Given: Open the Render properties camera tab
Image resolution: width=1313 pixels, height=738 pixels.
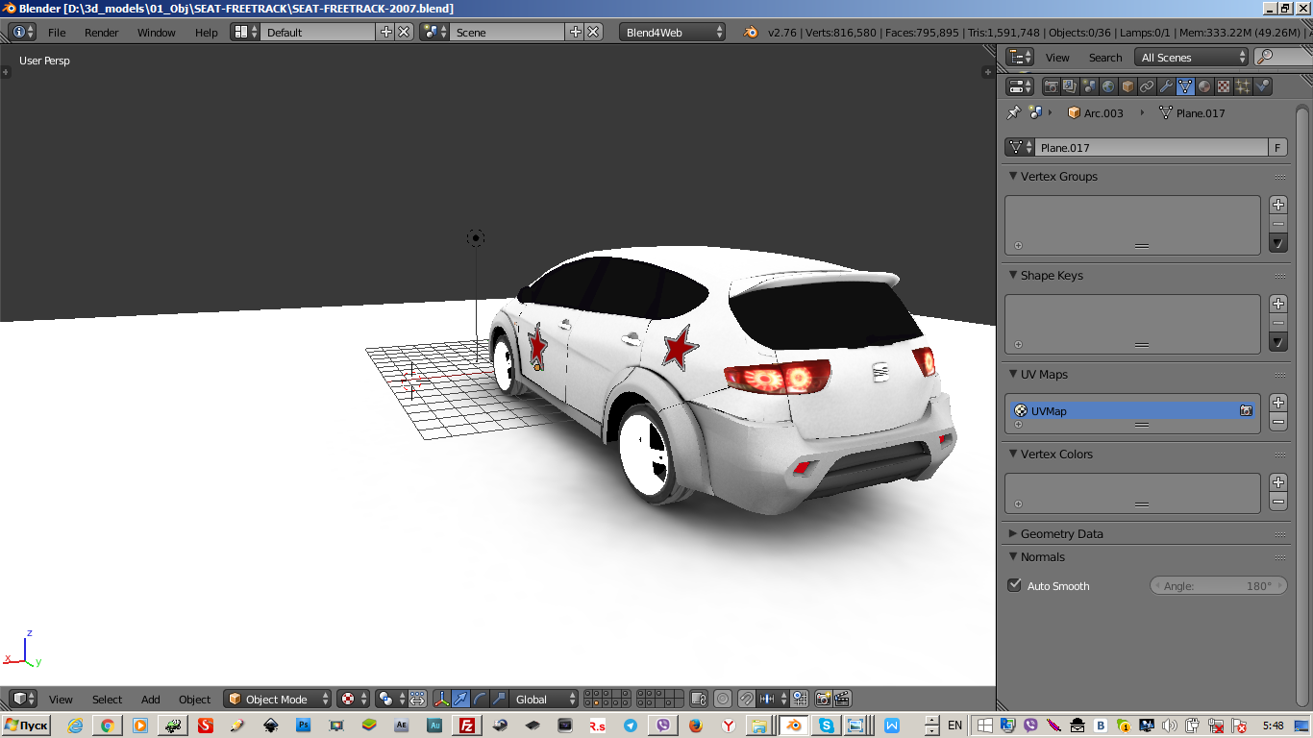Looking at the screenshot, I should tap(1052, 86).
